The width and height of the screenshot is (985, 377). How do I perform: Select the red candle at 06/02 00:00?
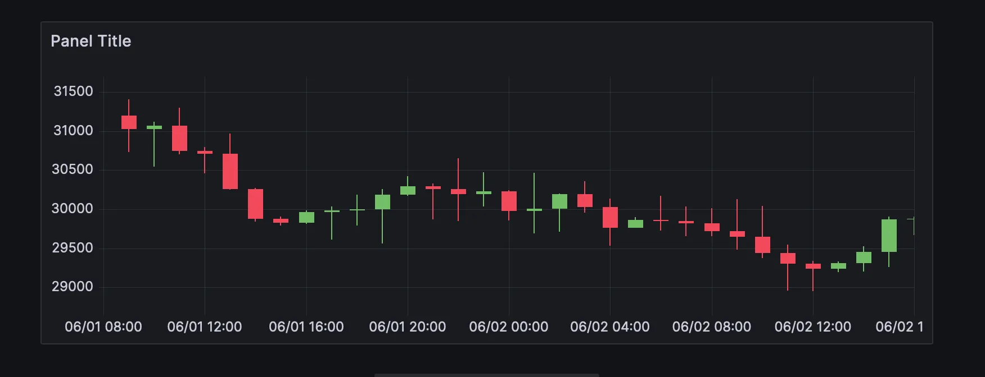coord(509,201)
